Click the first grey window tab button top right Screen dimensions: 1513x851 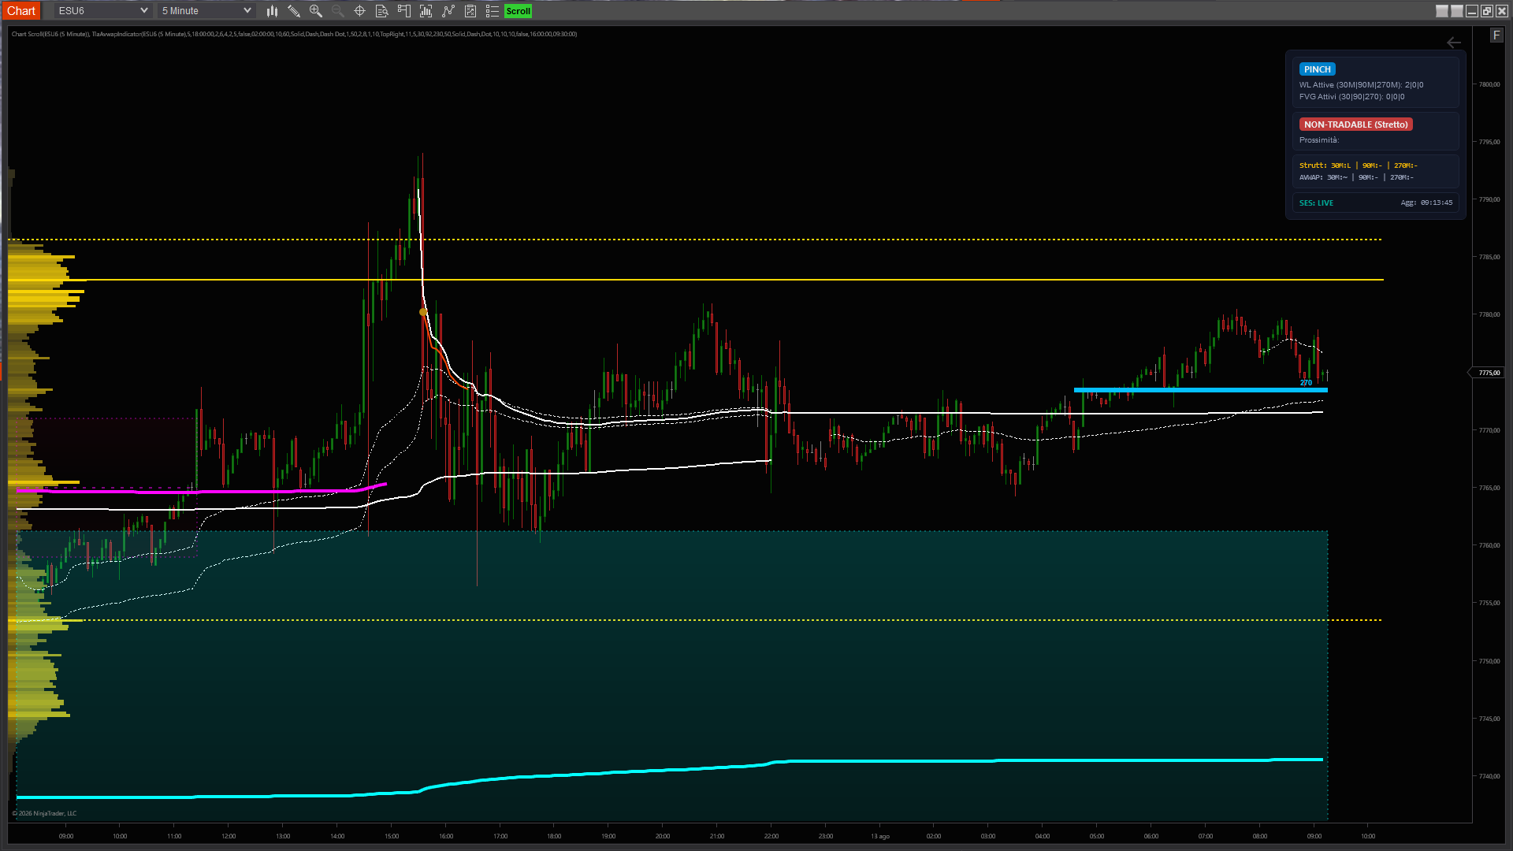[1442, 11]
